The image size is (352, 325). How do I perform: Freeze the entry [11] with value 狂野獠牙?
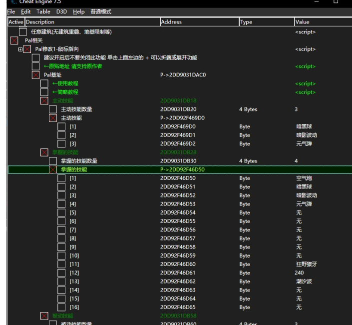61,264
